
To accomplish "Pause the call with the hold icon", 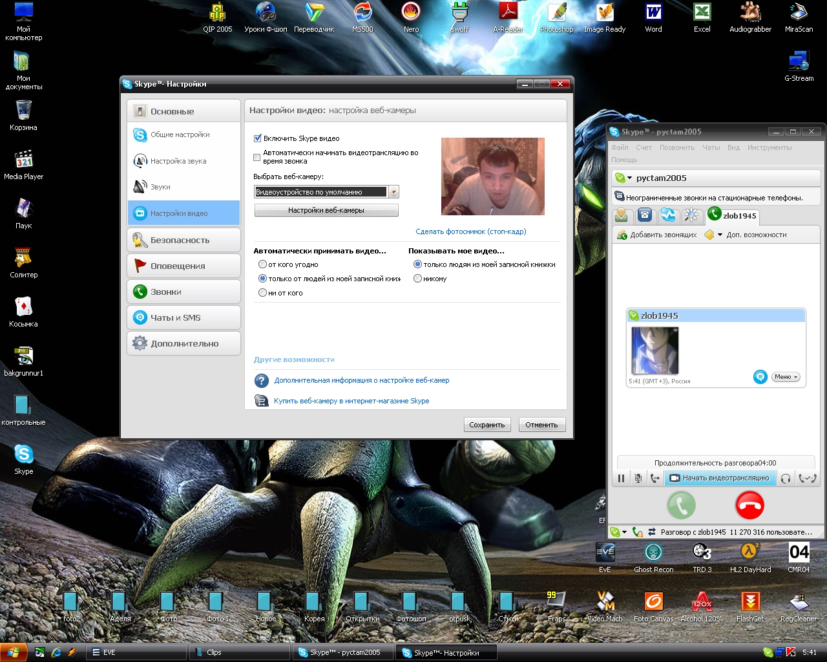I will (x=621, y=478).
